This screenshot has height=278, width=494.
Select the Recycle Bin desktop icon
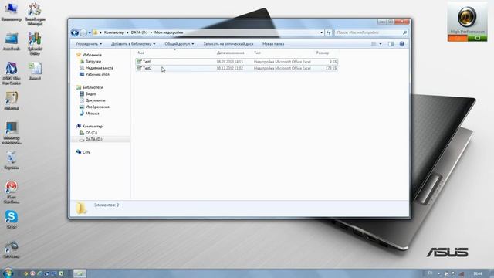tap(12, 160)
